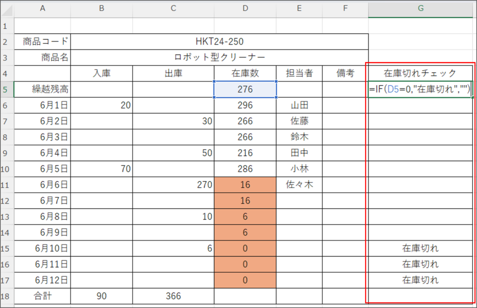
Task: Click the 出庫 value 30
Action: pyautogui.click(x=173, y=121)
